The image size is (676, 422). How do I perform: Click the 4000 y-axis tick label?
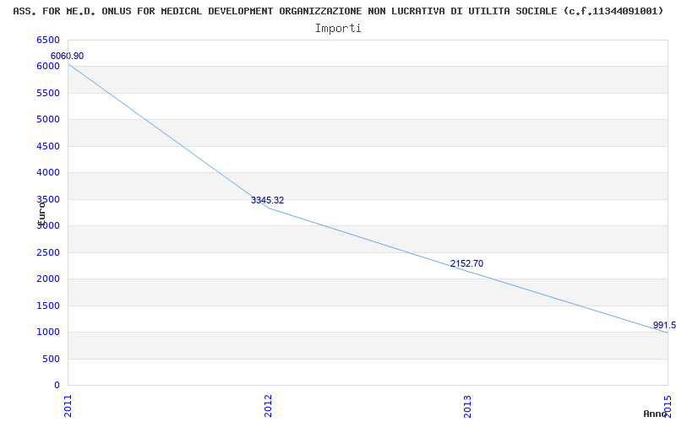click(x=48, y=173)
